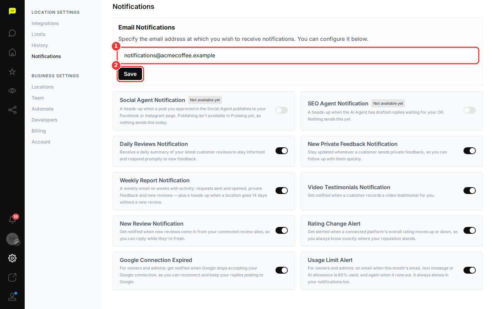The width and height of the screenshot is (494, 309).
Task: Click the external link sidebar icon
Action: click(12, 277)
